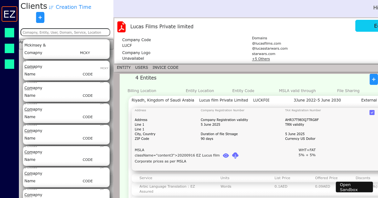
Task: Select the Arbic Language Translation service row
Action: click(x=255, y=189)
